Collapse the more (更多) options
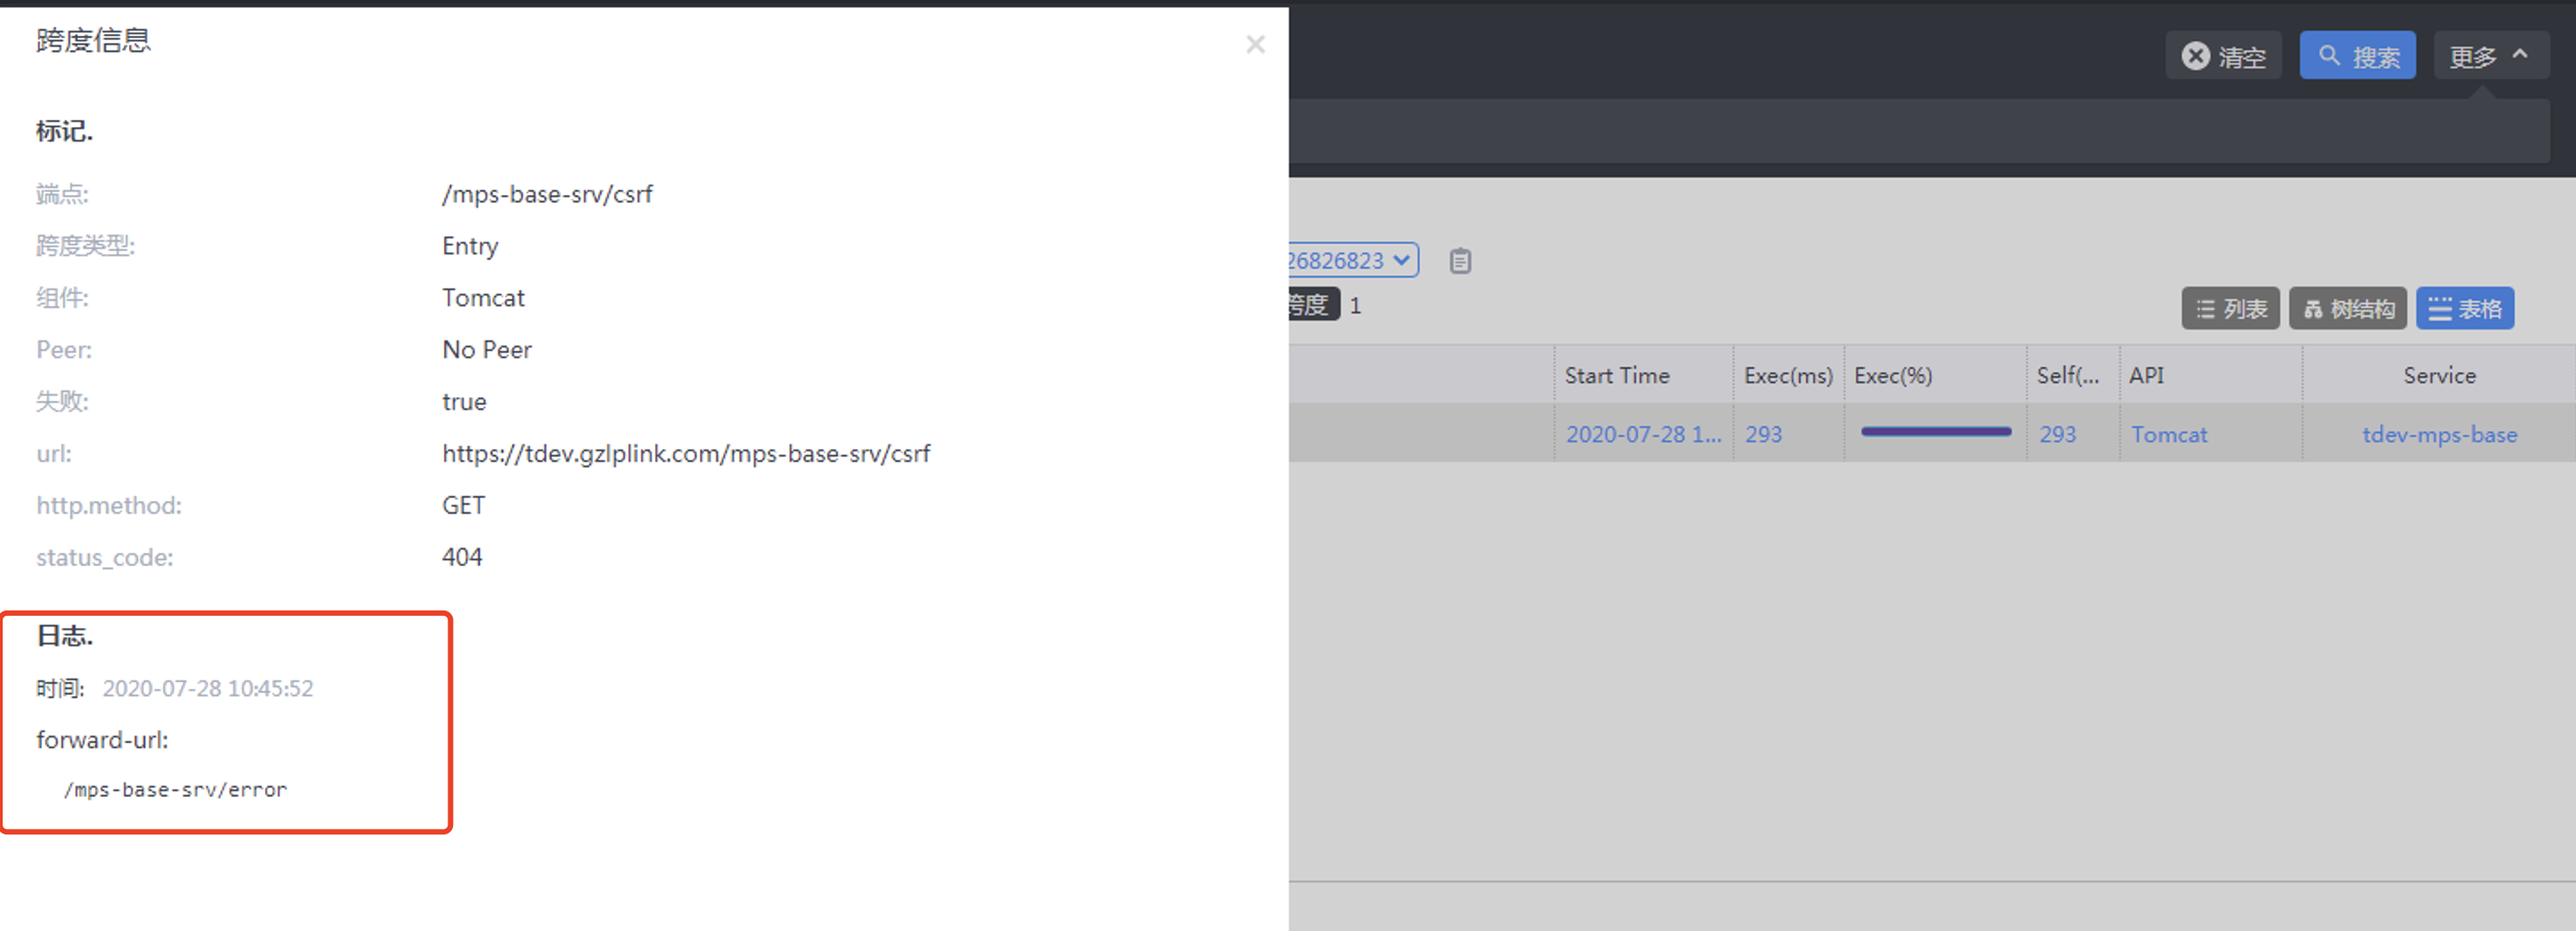This screenshot has height=931, width=2576. [2490, 56]
